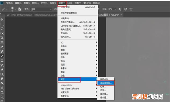Open the 视图(V) menu

[78, 3]
